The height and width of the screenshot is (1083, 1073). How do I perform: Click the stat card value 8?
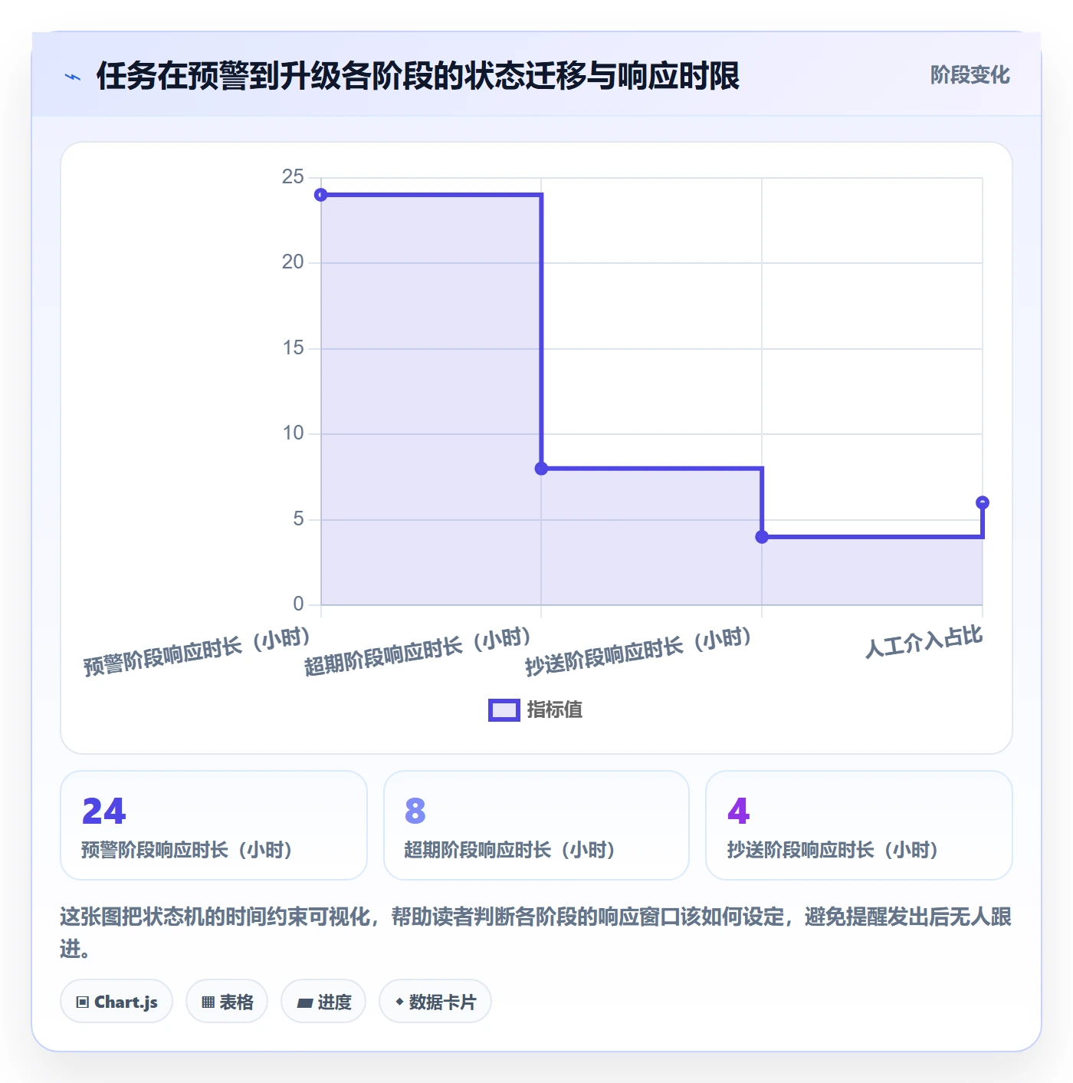(415, 811)
